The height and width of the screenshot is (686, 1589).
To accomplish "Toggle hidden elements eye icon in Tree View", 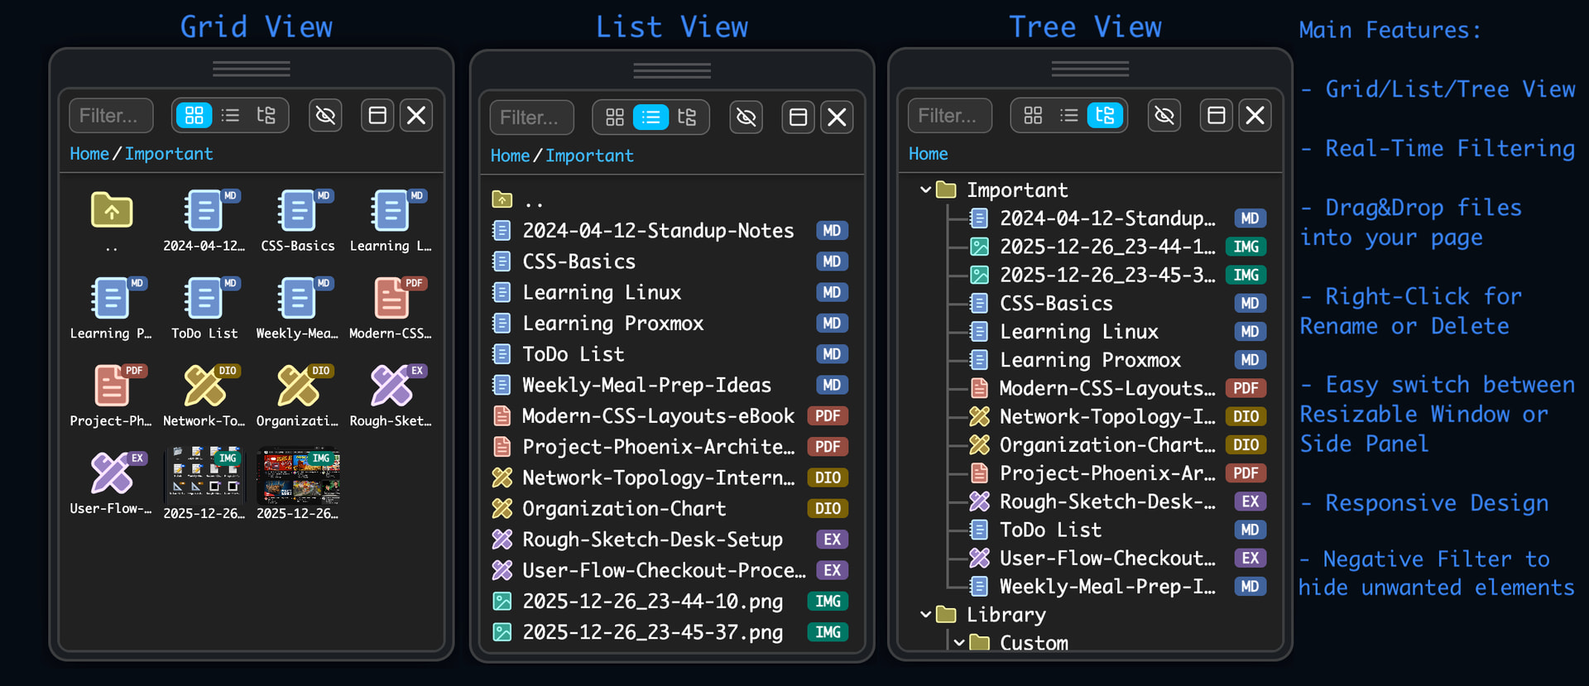I will (x=1164, y=116).
